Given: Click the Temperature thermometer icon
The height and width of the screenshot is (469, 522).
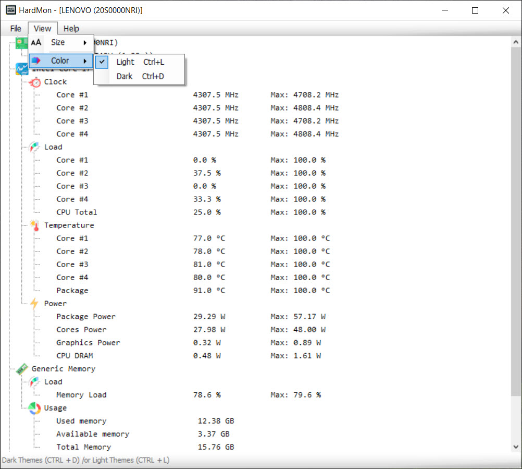Looking at the screenshot, I should coord(34,225).
